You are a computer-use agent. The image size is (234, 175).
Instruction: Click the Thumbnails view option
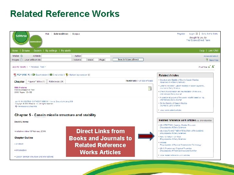(131, 81)
